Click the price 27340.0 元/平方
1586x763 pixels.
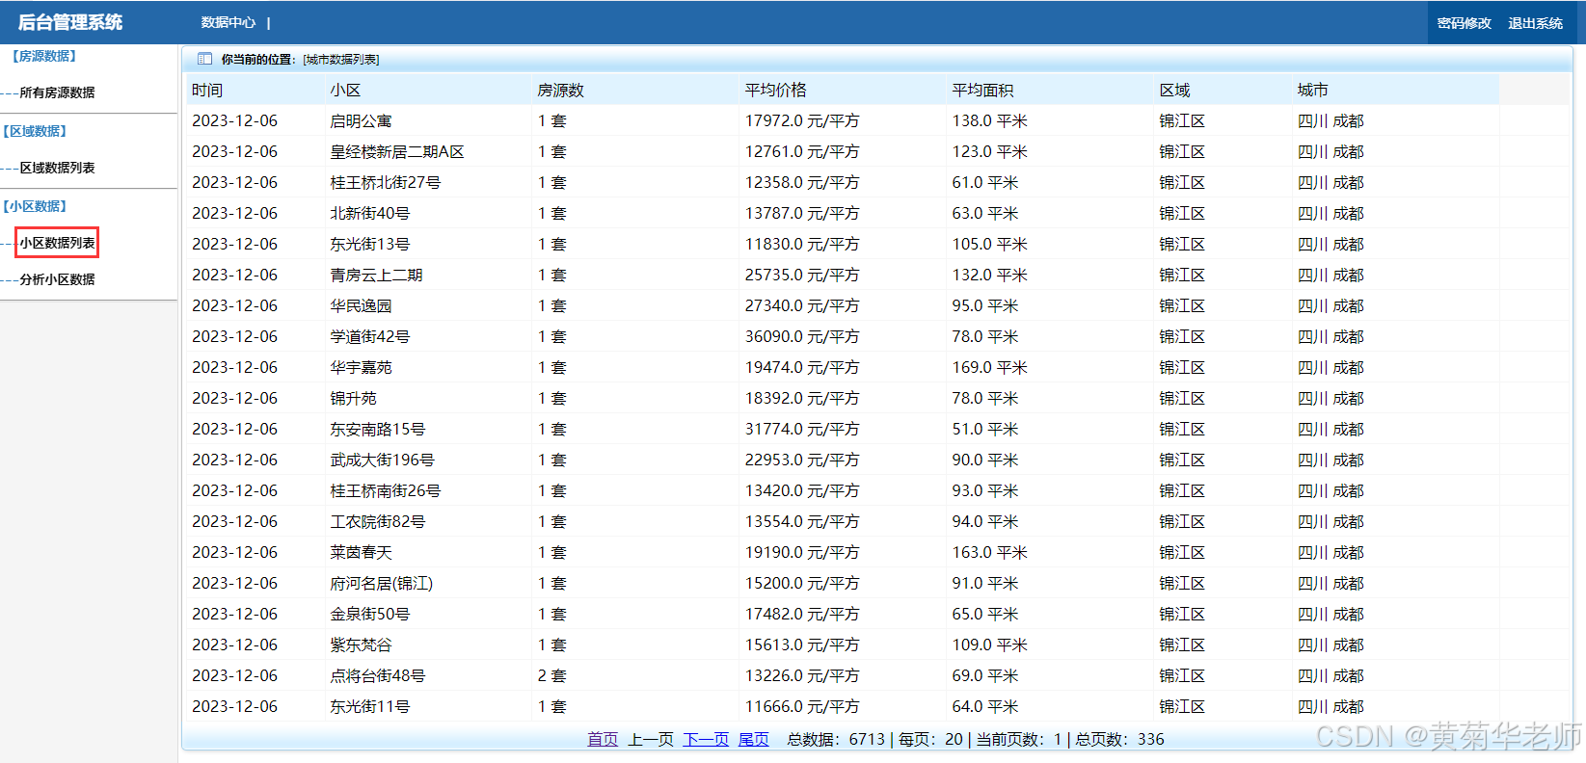tap(802, 305)
